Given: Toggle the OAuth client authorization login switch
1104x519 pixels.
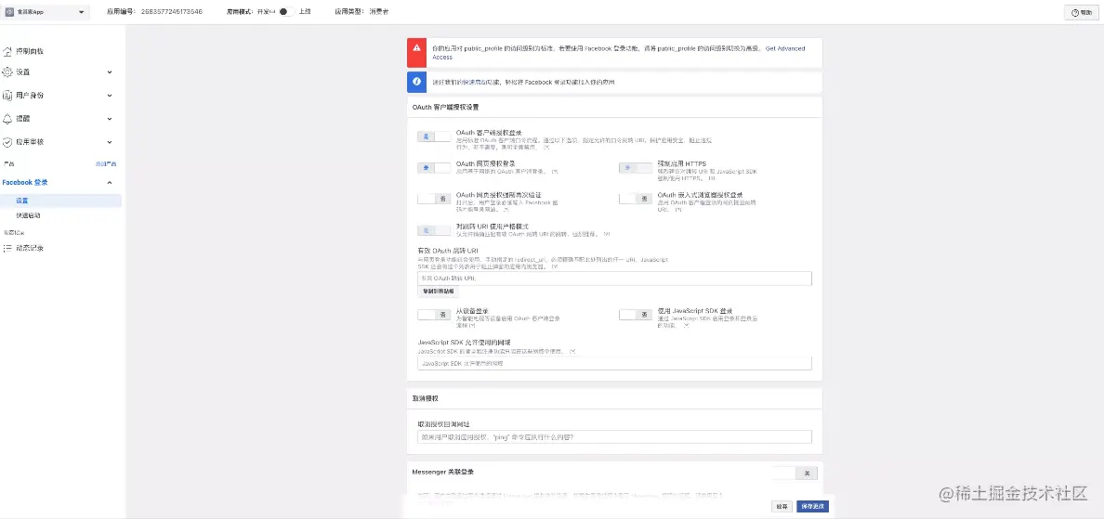Looking at the screenshot, I should (434, 136).
